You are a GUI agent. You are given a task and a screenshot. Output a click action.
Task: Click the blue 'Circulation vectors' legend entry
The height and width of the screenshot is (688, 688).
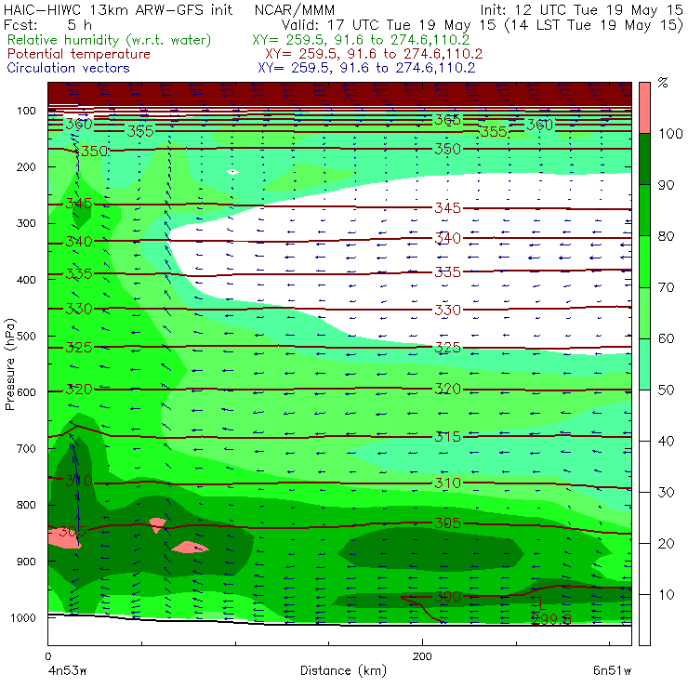(x=68, y=68)
